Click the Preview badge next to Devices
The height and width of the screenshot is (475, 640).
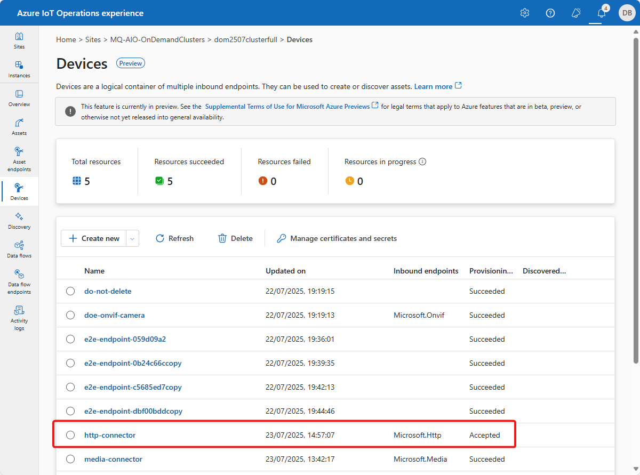[x=131, y=63]
